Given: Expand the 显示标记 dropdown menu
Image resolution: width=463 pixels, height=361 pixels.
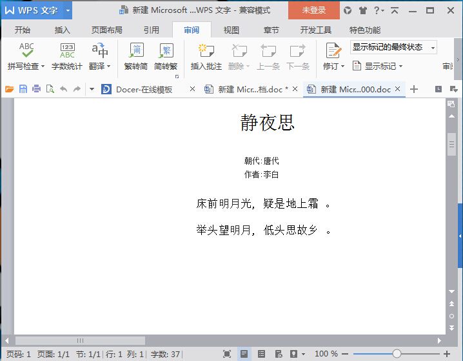Looking at the screenshot, I should (400, 67).
